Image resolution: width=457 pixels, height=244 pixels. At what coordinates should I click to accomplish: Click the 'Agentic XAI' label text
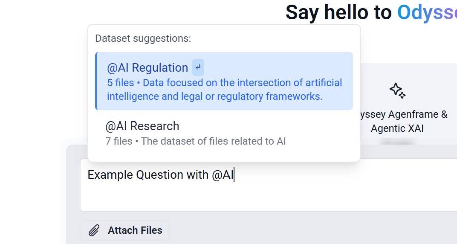tap(397, 128)
